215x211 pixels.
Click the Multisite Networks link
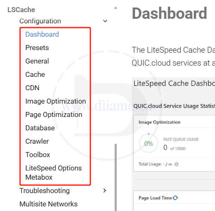point(49,204)
